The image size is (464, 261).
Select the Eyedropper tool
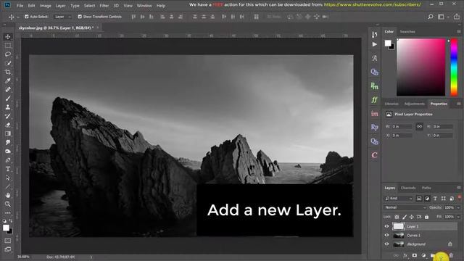click(x=8, y=80)
